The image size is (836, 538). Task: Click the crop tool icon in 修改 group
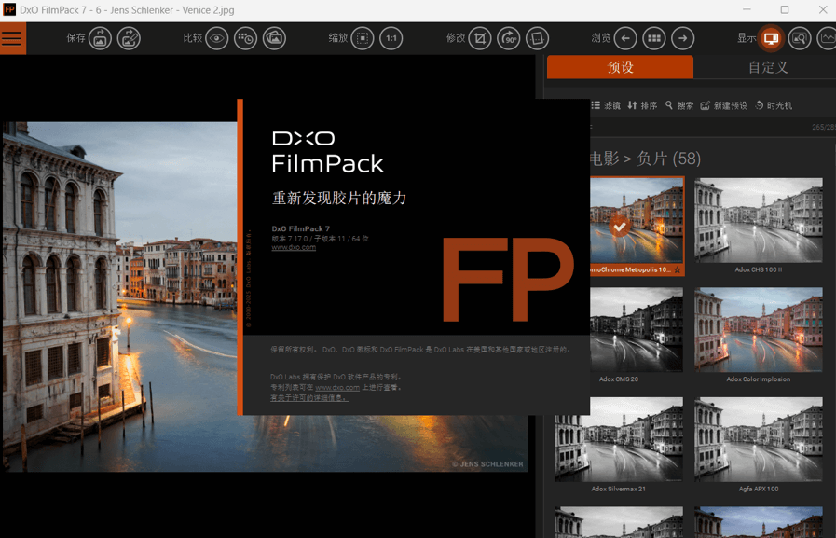tap(478, 38)
